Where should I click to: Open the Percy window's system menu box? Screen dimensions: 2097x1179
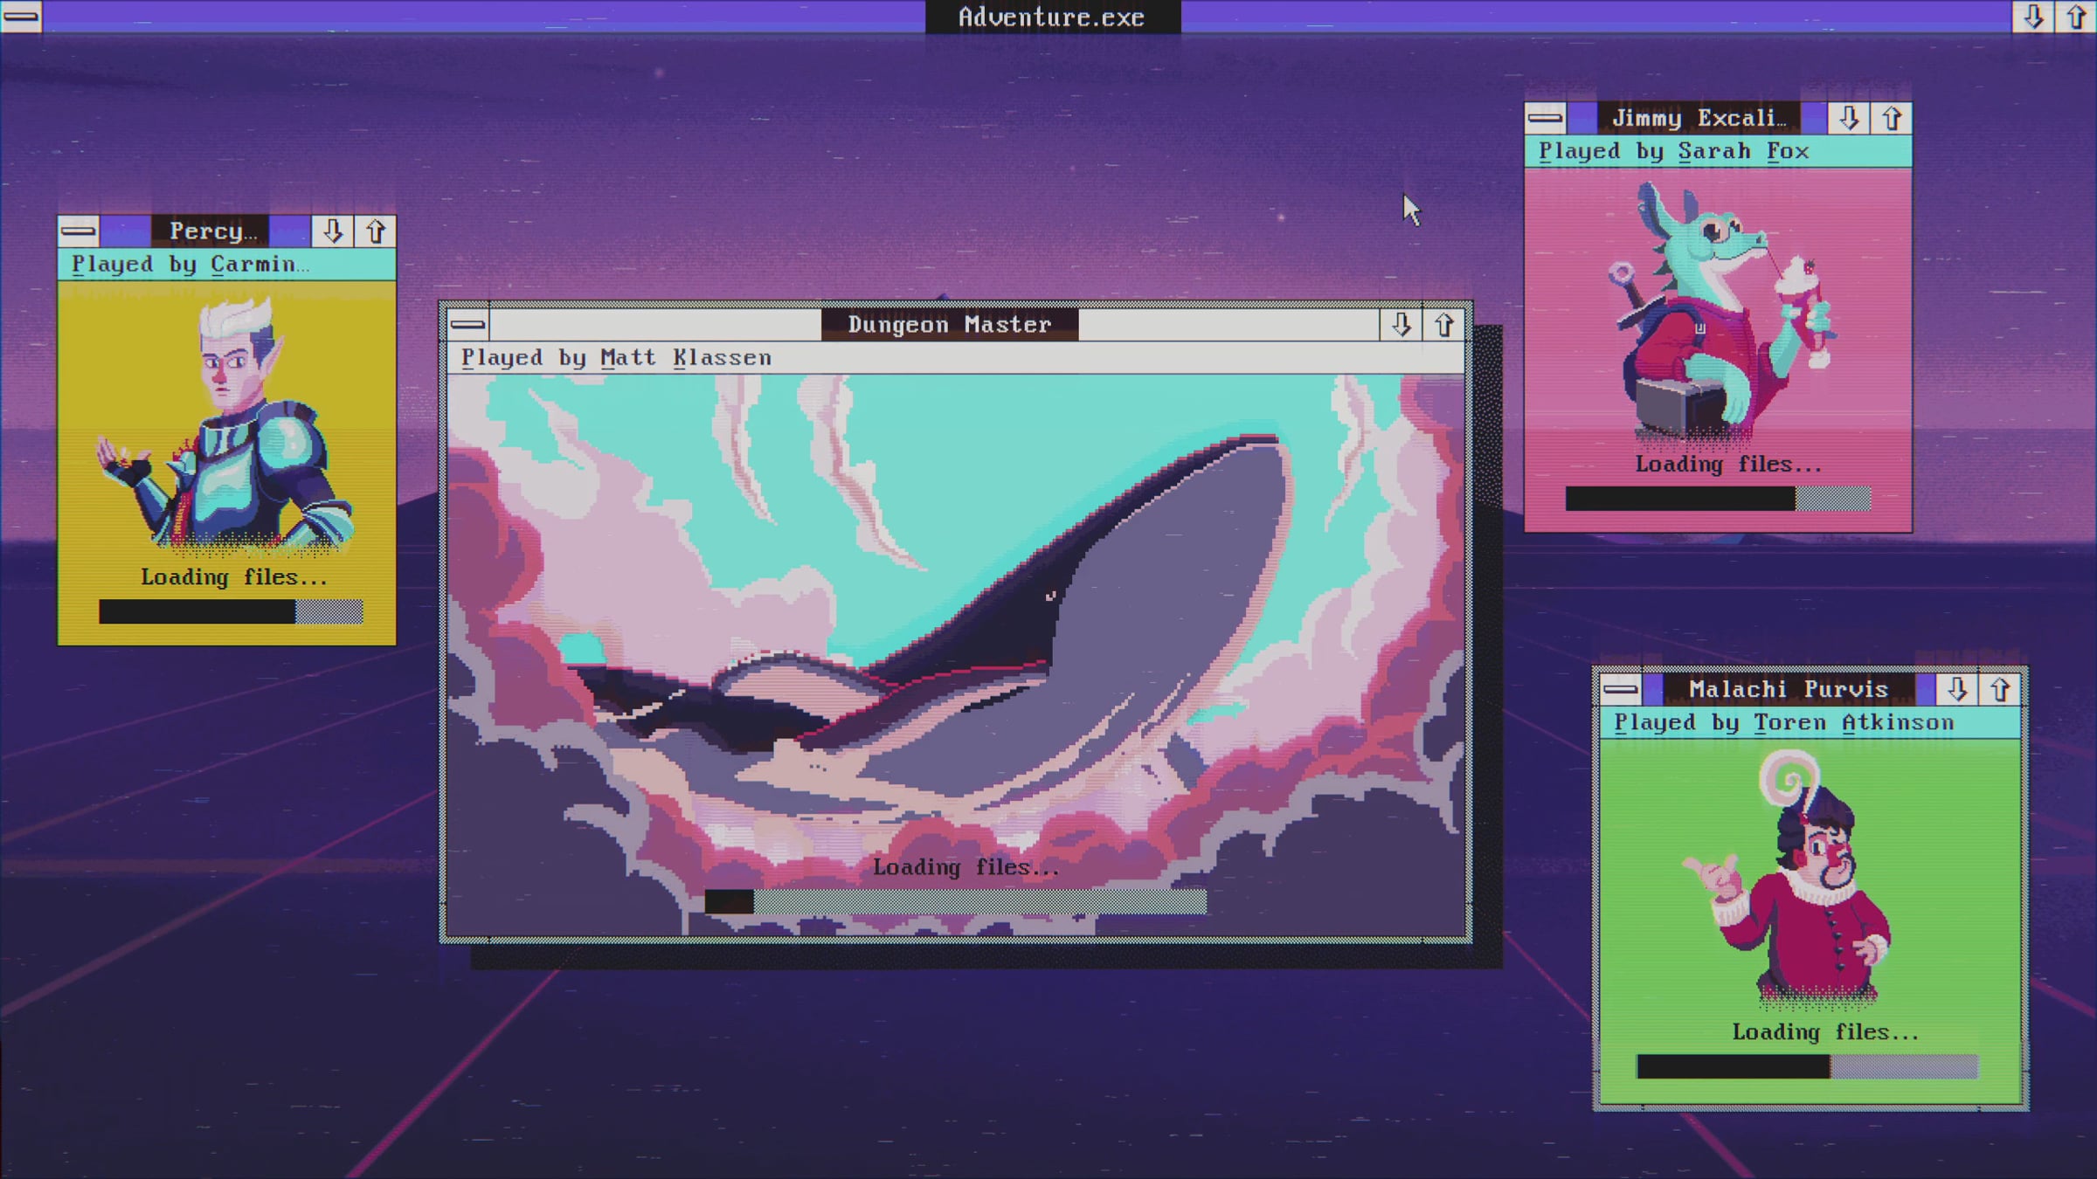click(x=79, y=231)
